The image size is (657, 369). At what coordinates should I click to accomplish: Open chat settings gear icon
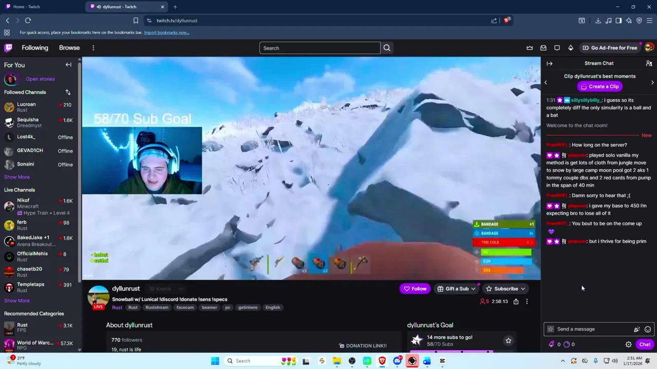tap(628, 344)
